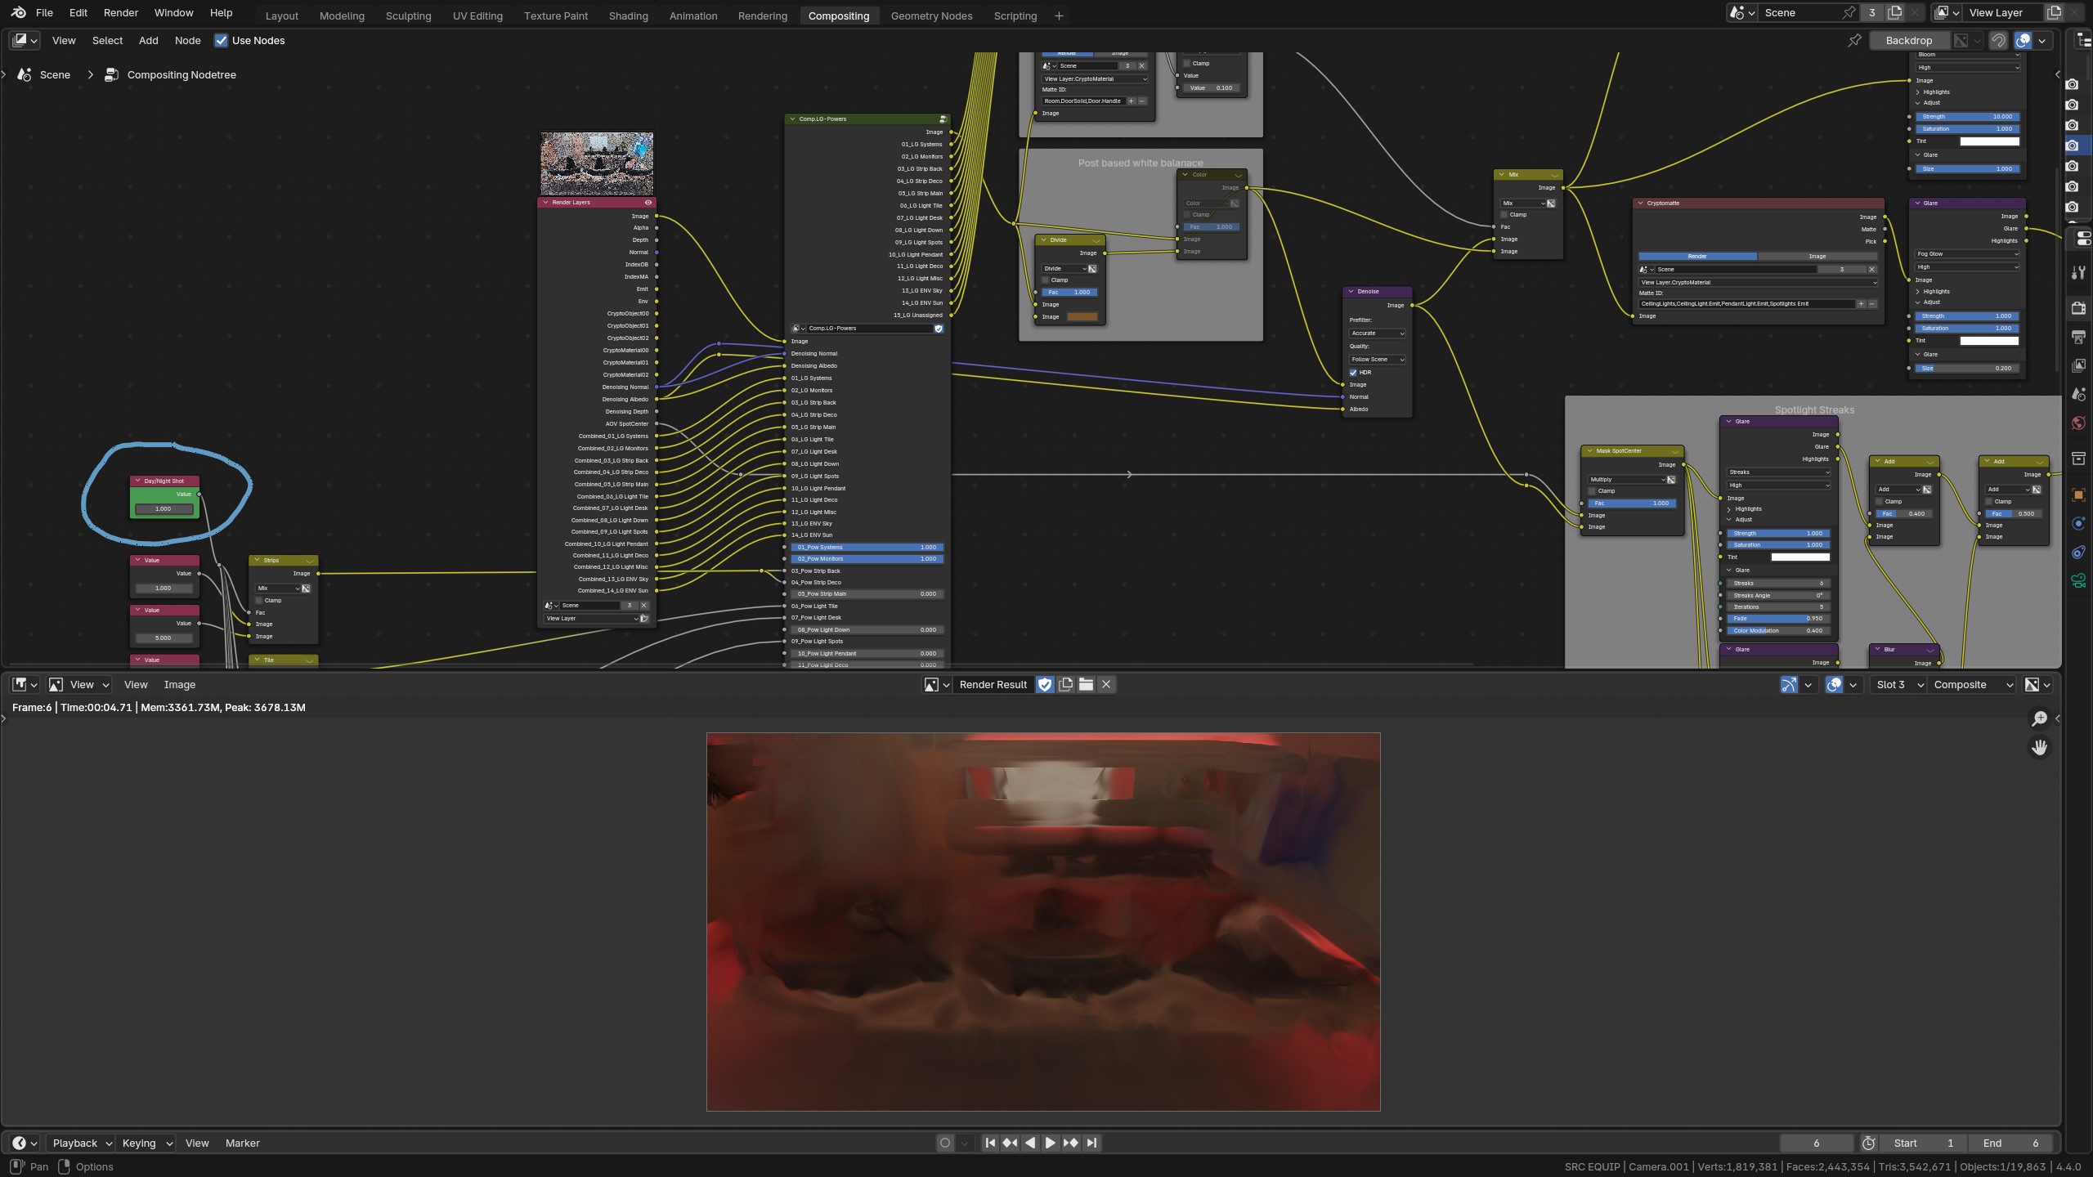Play the animation forward

(1051, 1143)
